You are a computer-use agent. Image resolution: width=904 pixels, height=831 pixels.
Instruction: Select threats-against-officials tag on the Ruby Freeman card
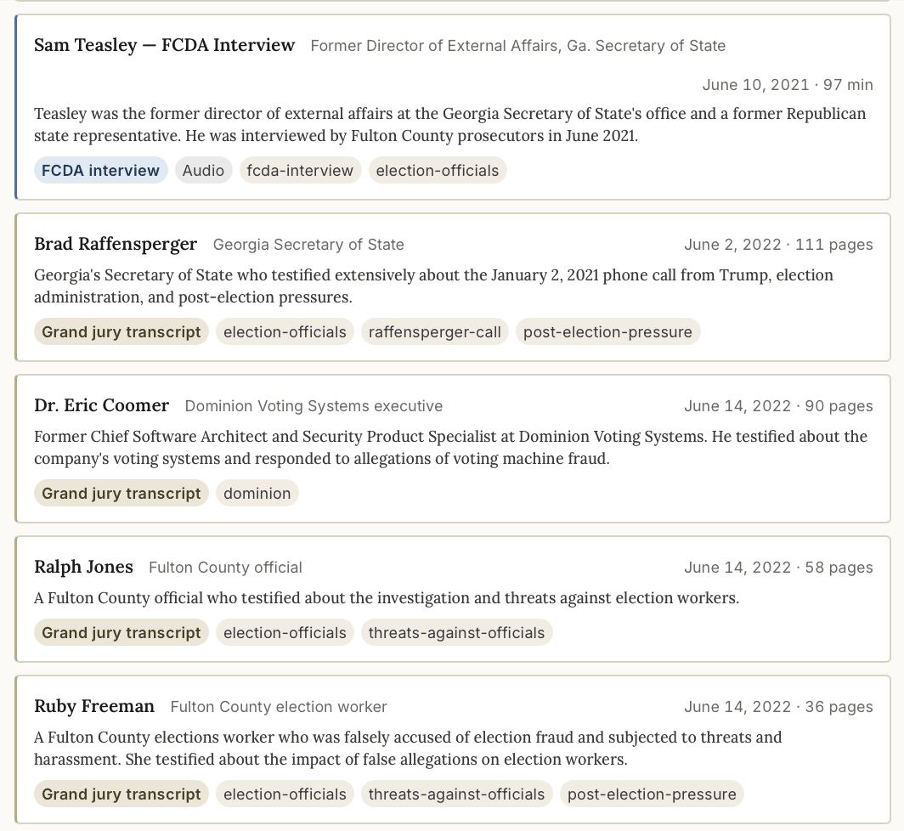click(456, 794)
